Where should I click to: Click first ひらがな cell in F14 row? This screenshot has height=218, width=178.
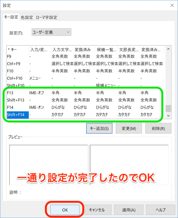coord(58,107)
